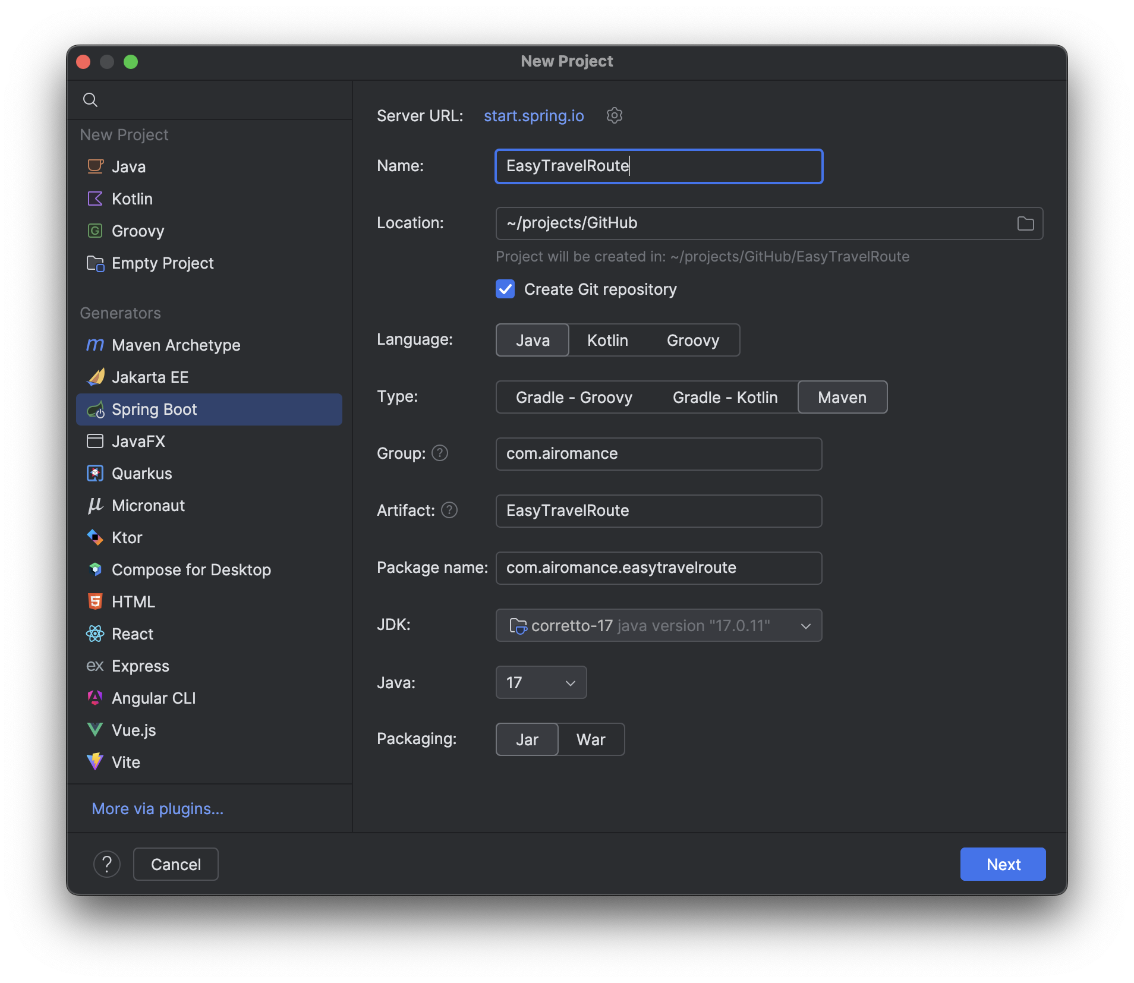Open help via question mark button
Screen dimensions: 1134x983
pos(107,864)
